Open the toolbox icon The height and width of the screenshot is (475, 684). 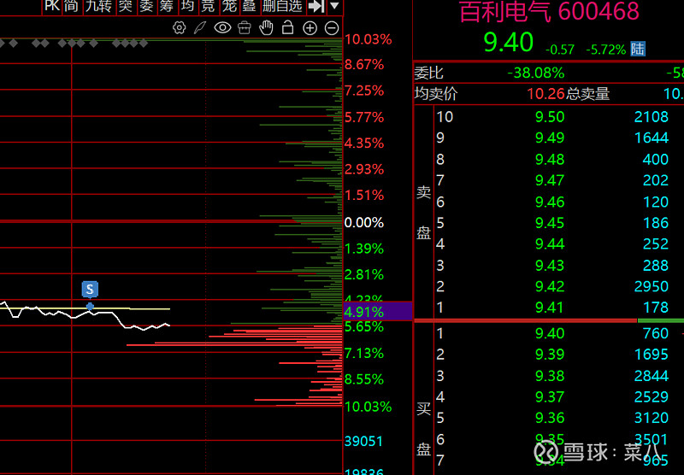245,28
